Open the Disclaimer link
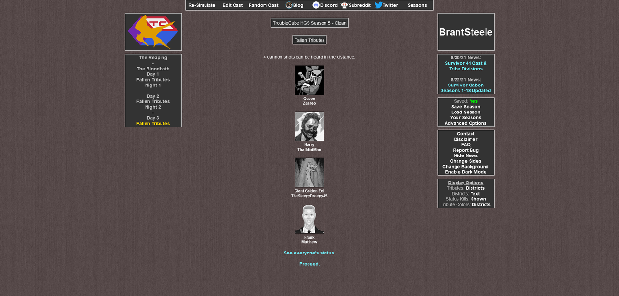The width and height of the screenshot is (619, 296). [x=466, y=140]
